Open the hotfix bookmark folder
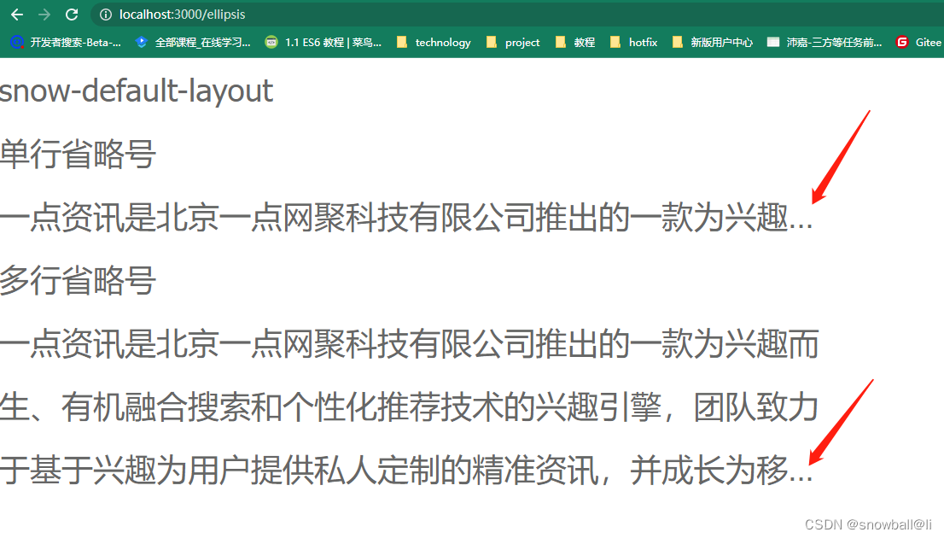The height and width of the screenshot is (538, 944). [633, 42]
